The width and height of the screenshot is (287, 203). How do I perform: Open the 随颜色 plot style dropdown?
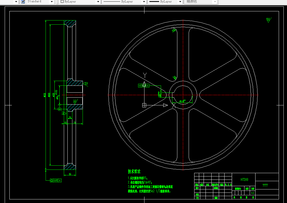(x=215, y=2)
